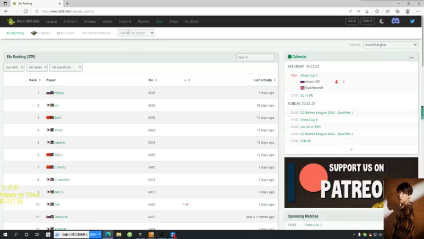Viewport: 424px width, 239px height.
Task: Open the Discord icon link
Action: [395, 21]
